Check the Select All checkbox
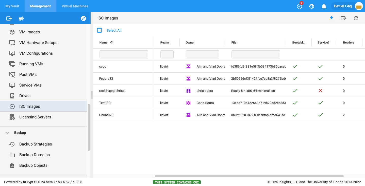 click(99, 30)
